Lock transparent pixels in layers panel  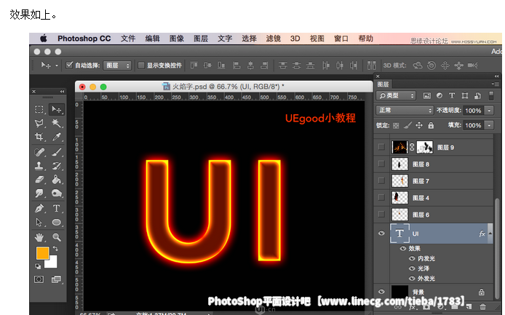(396, 126)
